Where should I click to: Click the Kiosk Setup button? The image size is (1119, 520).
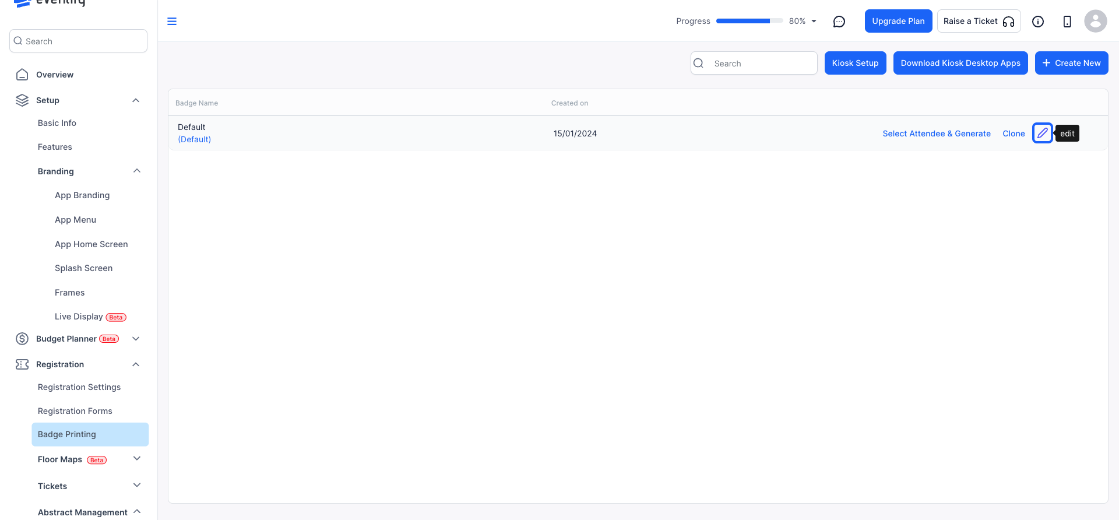[x=855, y=63]
